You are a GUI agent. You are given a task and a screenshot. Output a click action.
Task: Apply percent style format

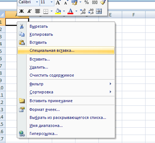(x=86, y=3)
